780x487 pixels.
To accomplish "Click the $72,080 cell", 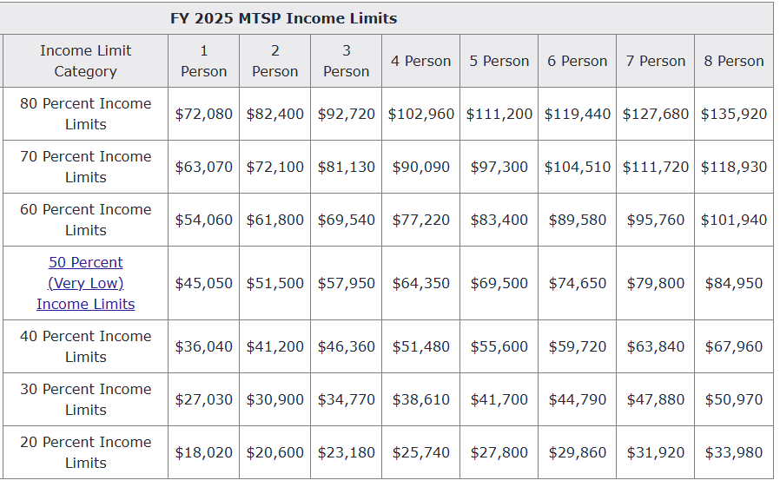I will 204,114.
